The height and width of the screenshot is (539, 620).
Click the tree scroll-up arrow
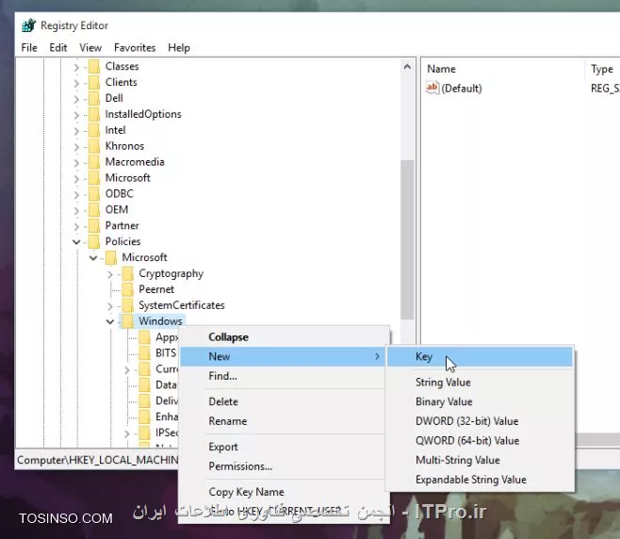coord(407,67)
